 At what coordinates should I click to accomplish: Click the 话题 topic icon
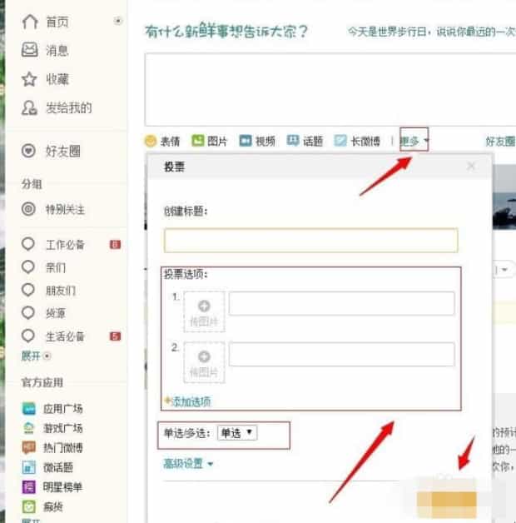click(x=293, y=141)
